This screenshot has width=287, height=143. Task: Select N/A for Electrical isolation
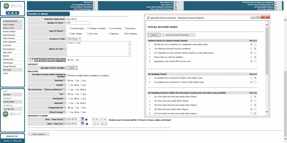click(82, 80)
